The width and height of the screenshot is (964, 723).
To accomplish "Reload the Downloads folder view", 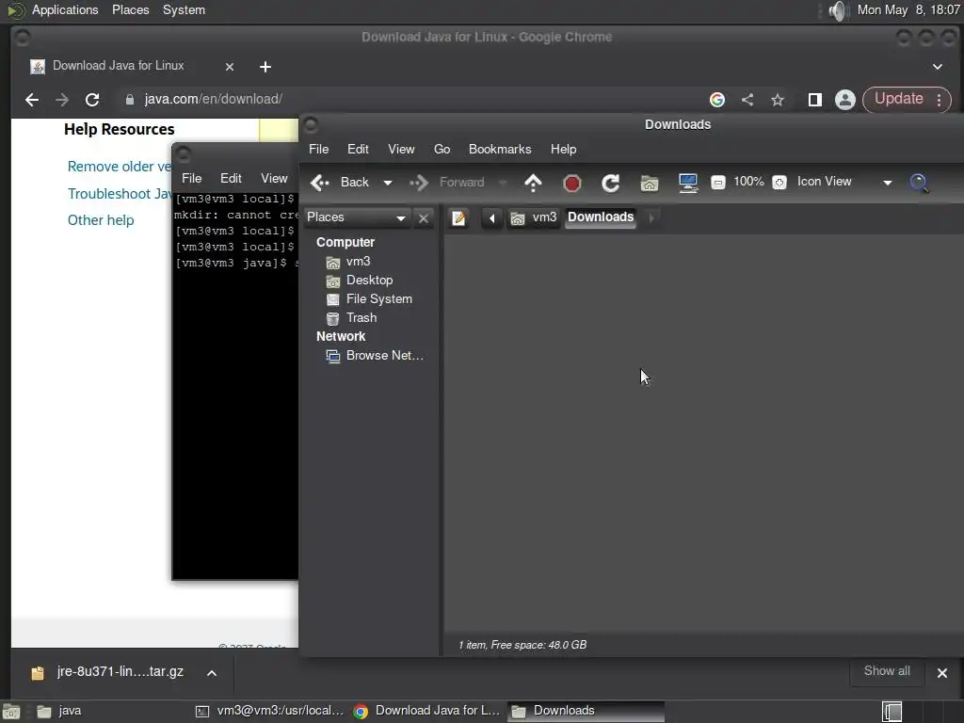I will tap(610, 183).
